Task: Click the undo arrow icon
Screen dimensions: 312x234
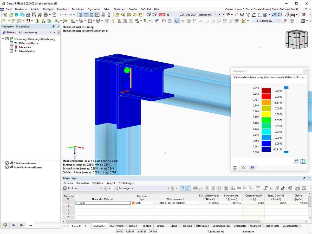Action: pyautogui.click(x=61, y=15)
